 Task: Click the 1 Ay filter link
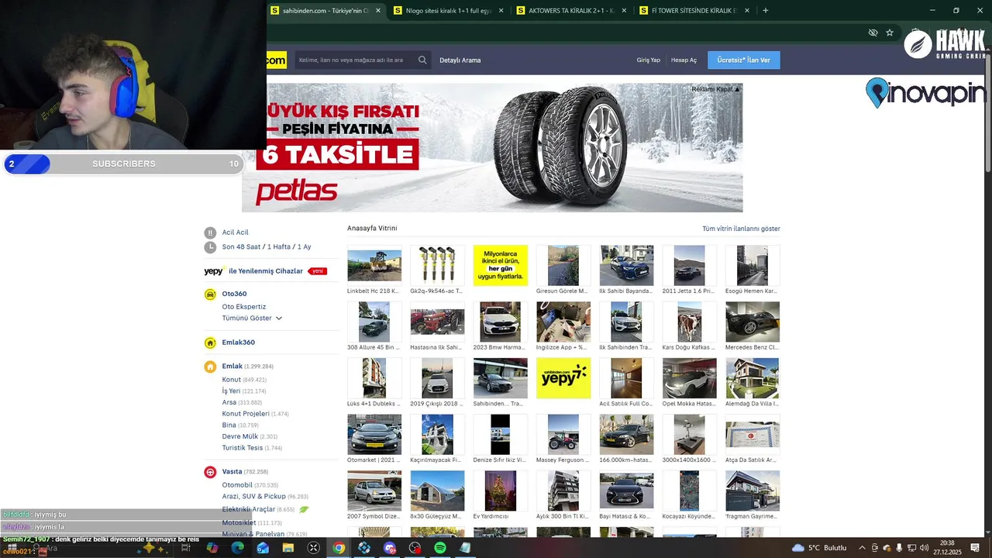click(305, 247)
